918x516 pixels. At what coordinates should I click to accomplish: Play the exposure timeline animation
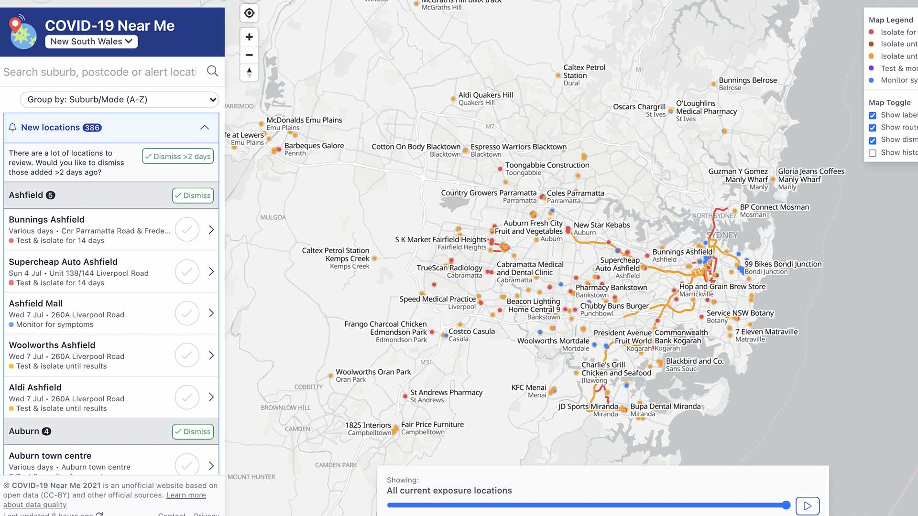click(x=808, y=506)
